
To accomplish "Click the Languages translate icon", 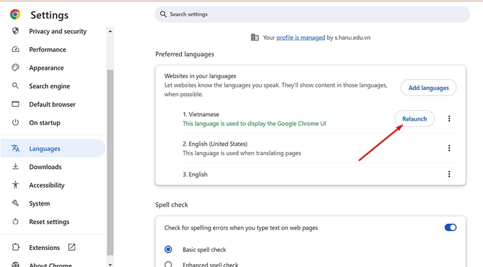I will tap(16, 148).
